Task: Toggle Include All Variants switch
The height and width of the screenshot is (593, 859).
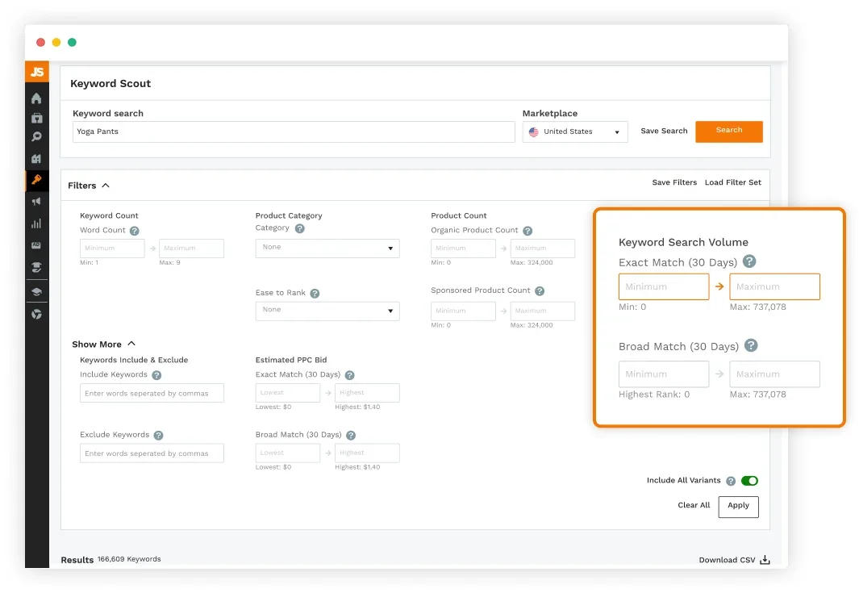Action: [749, 481]
